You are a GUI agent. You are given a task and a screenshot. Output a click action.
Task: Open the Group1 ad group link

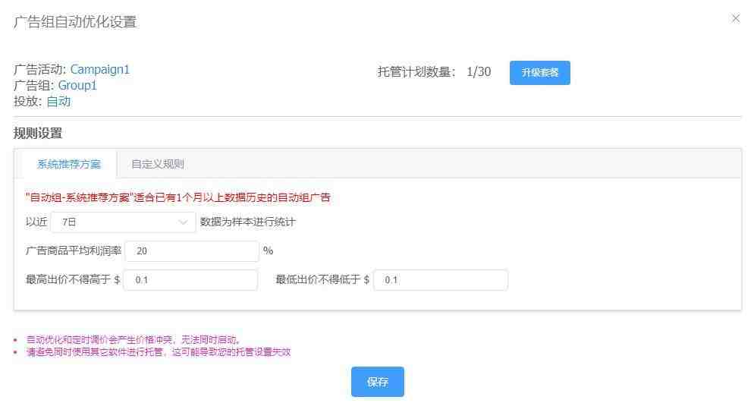[x=77, y=85]
